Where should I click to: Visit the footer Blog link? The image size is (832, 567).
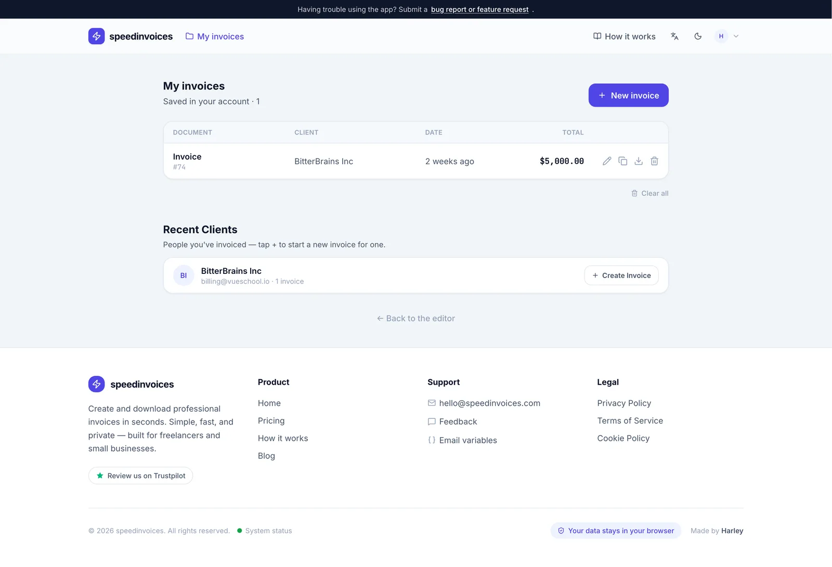click(x=266, y=456)
